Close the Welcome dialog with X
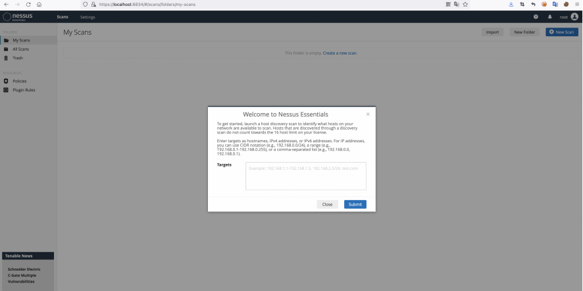Screen dimensions: 583x291 [x=368, y=115]
